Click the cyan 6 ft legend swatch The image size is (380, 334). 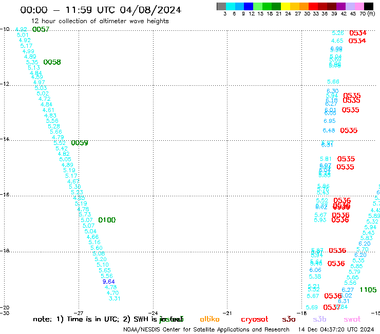coord(230,6)
